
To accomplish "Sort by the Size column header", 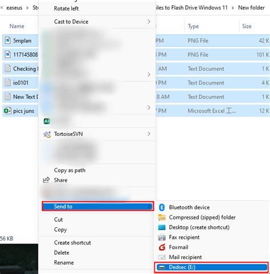I will 247,26.
